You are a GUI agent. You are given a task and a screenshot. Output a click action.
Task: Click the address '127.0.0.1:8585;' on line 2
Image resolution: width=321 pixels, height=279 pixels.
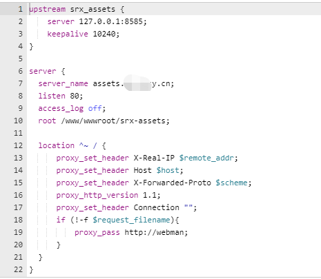[113, 21]
